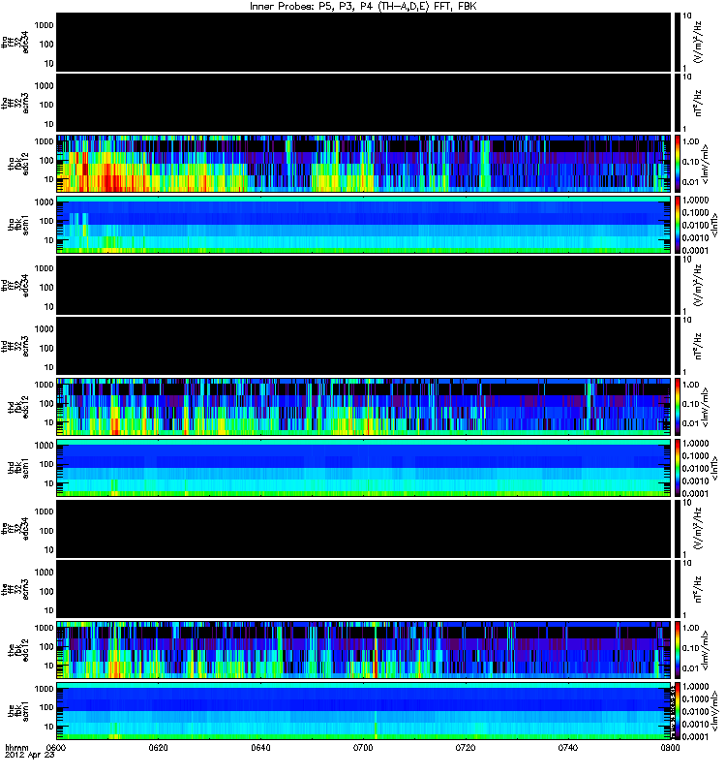The height and width of the screenshot is (775, 726).
Task: Click the 100 tick of thd fbk edc12 panel
Action: click(x=46, y=404)
